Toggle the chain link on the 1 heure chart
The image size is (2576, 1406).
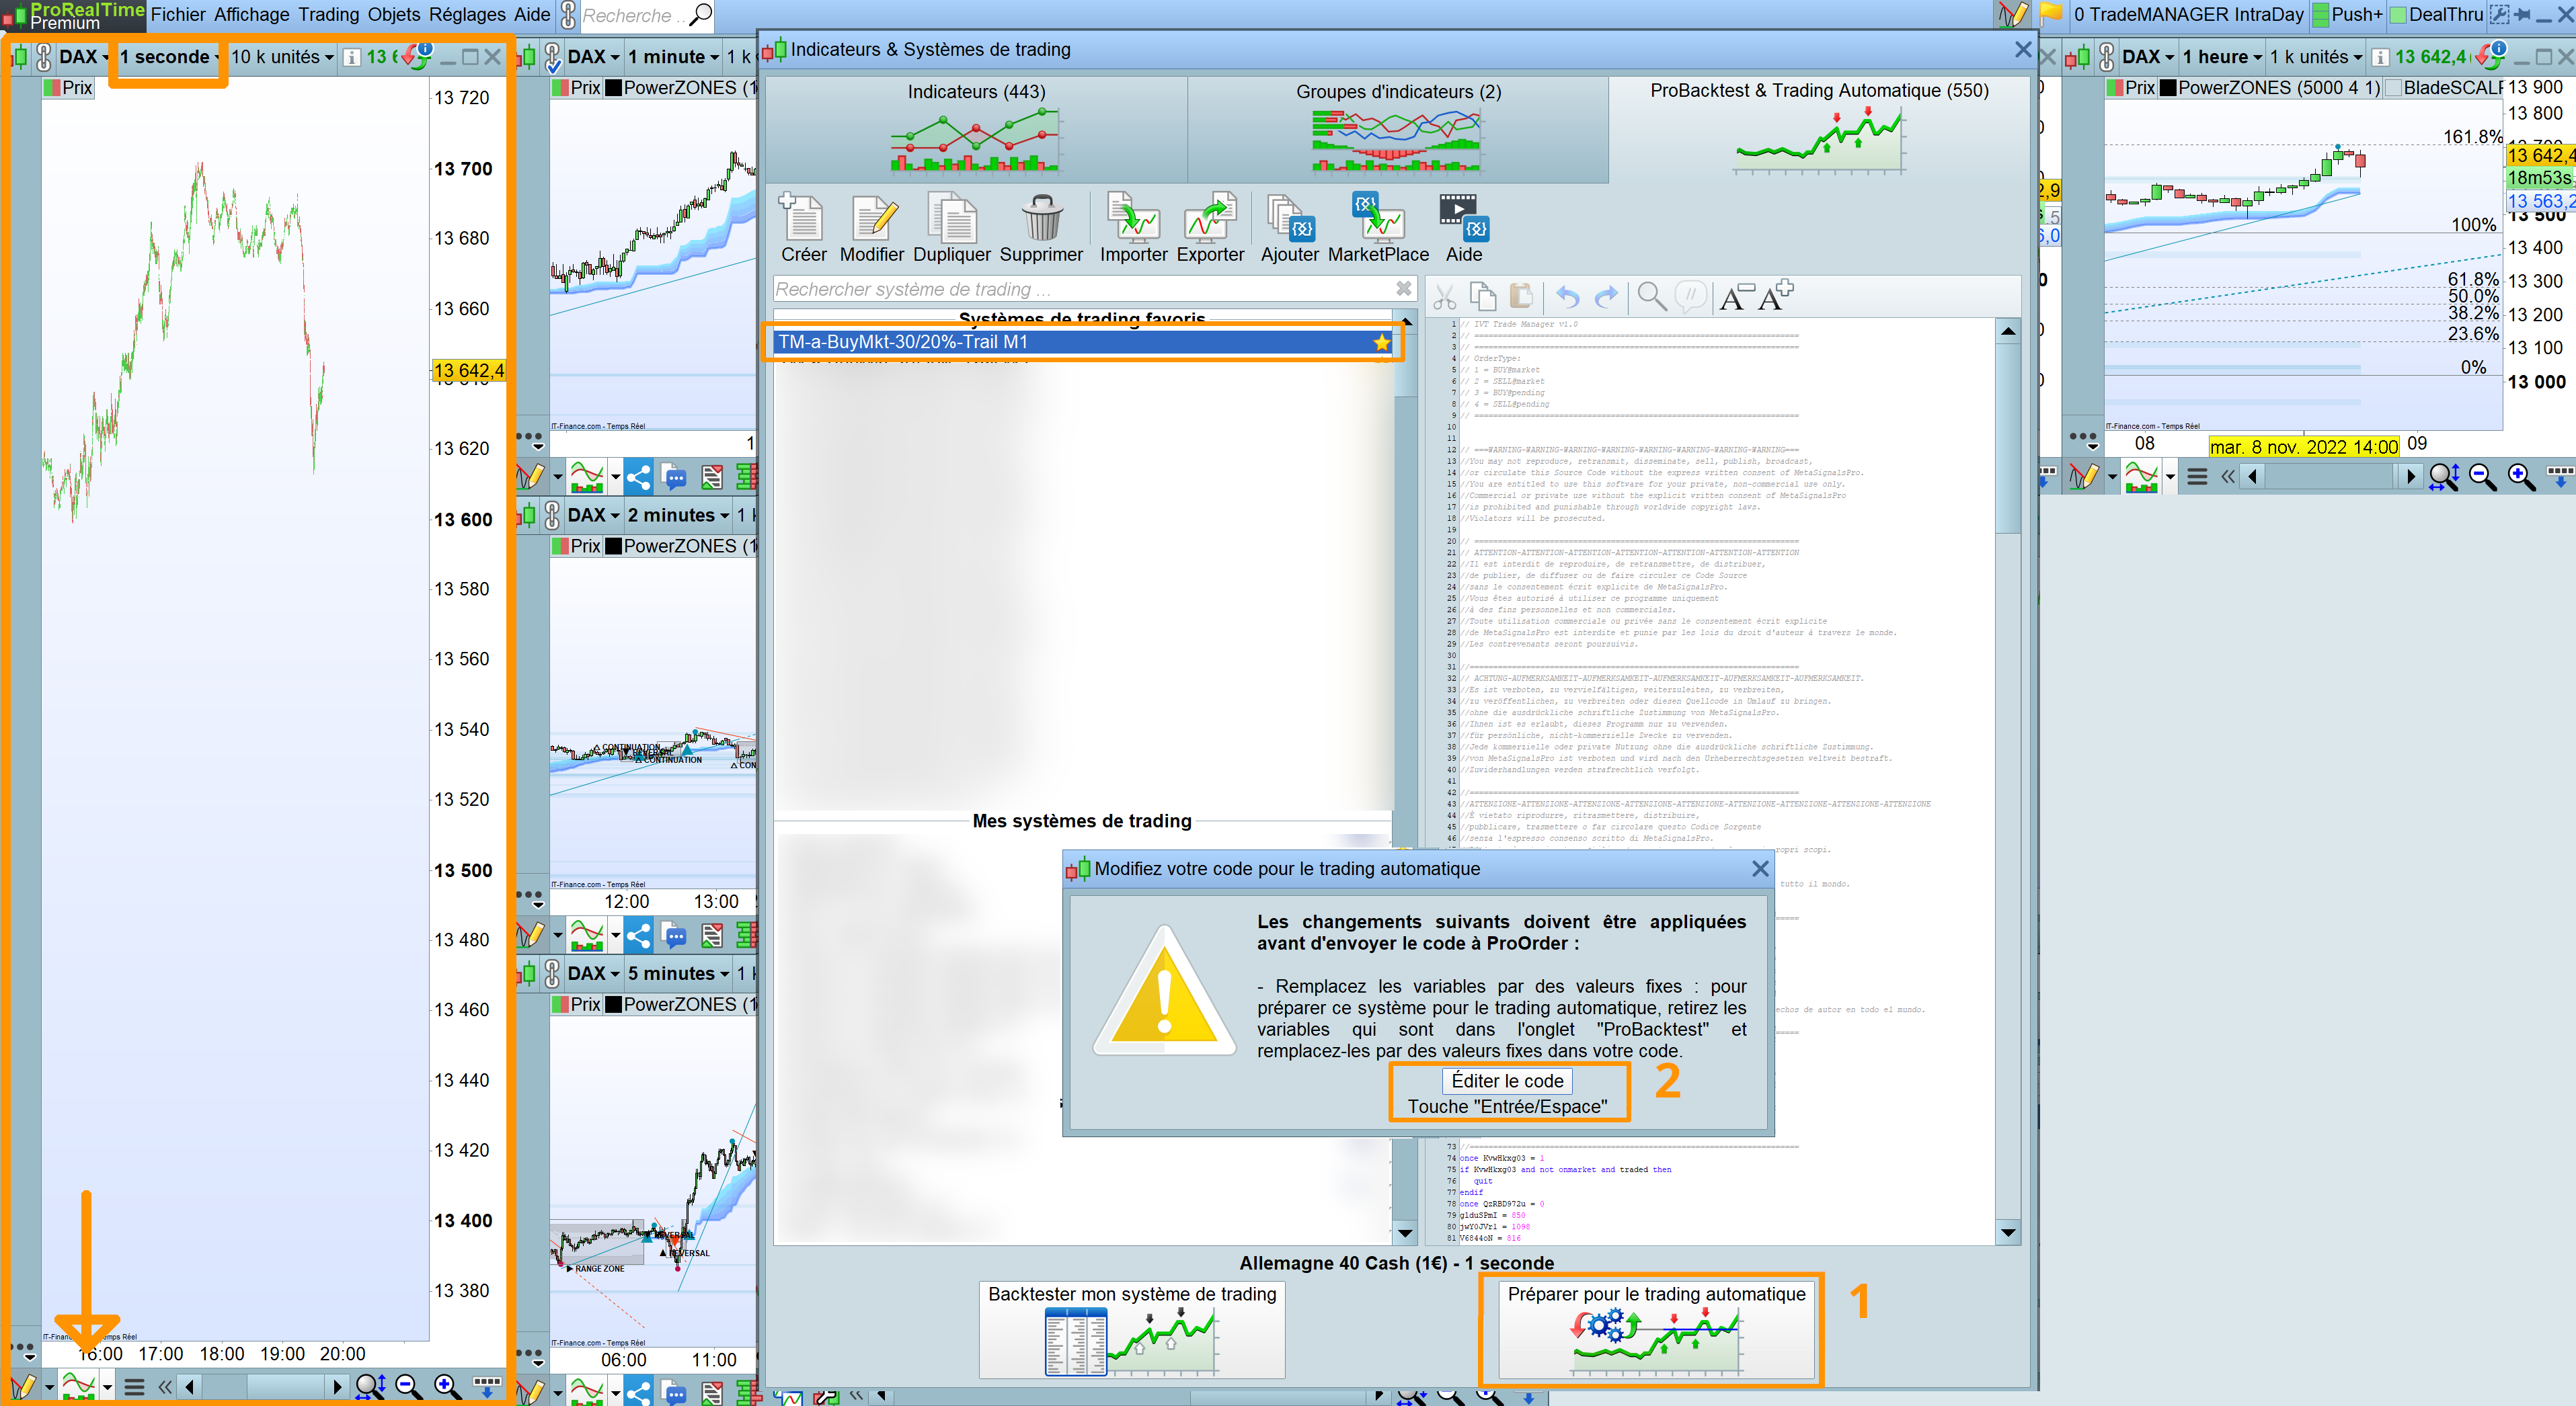coord(2107,57)
